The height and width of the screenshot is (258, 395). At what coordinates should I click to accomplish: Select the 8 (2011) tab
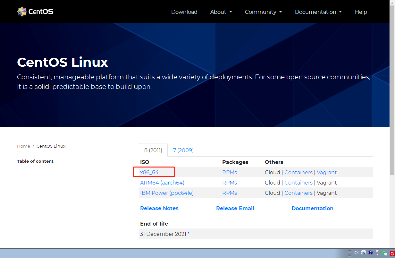tap(153, 150)
